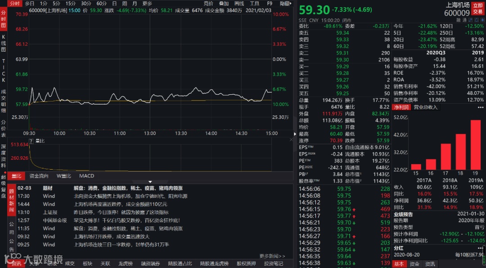The width and height of the screenshot is (486, 268).
Task: Click the 通 stock-connect marker
Action: [x=464, y=20]
